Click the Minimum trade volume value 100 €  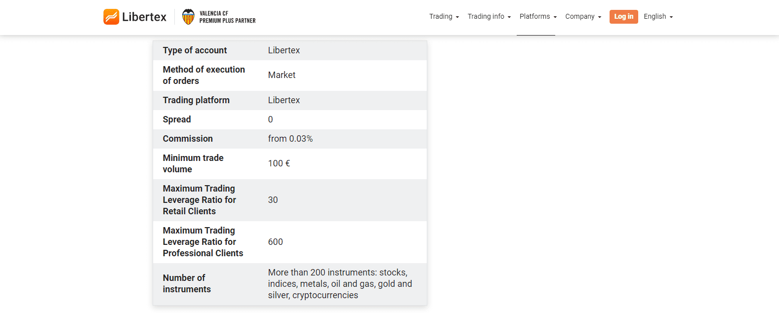point(279,163)
